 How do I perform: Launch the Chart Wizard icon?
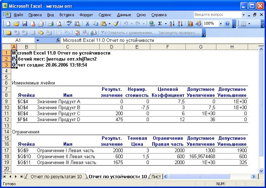coord(190,24)
